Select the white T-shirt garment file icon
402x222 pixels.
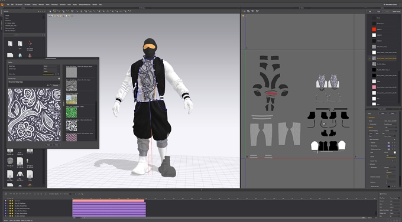pyautogui.click(x=20, y=174)
